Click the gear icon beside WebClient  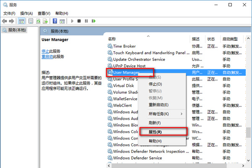[x=110, y=105]
